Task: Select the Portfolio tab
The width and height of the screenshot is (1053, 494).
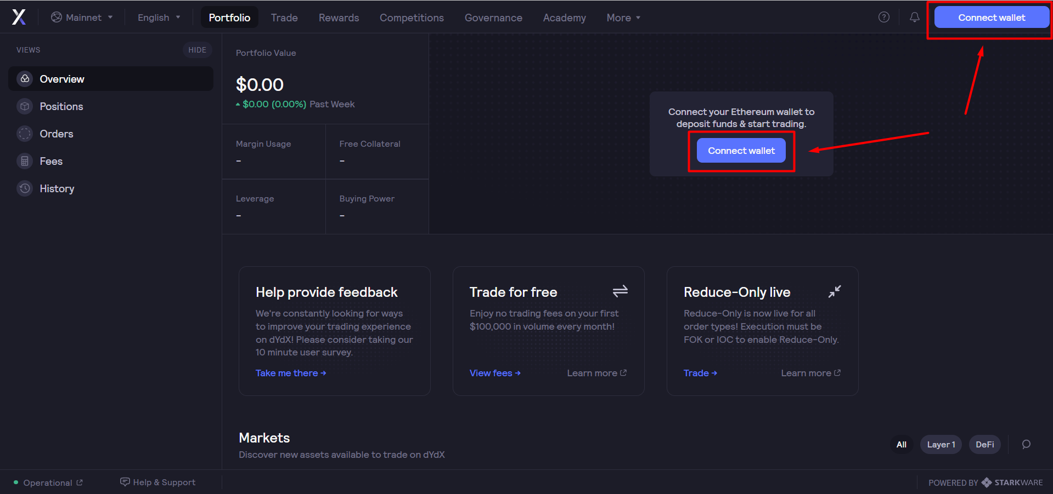Action: click(229, 18)
